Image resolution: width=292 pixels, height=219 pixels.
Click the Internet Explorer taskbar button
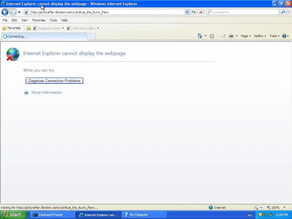click(98, 215)
